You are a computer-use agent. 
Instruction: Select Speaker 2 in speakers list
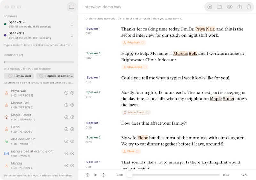39,24
